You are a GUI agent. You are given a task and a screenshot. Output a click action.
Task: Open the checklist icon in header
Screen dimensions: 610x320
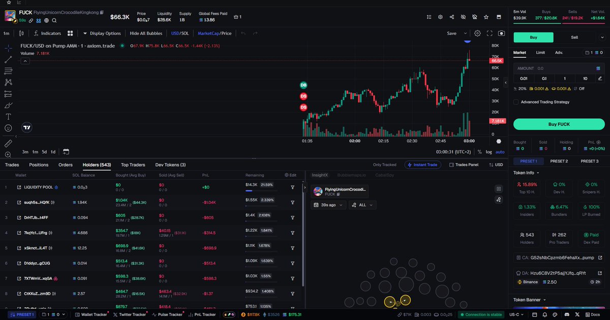429,17
